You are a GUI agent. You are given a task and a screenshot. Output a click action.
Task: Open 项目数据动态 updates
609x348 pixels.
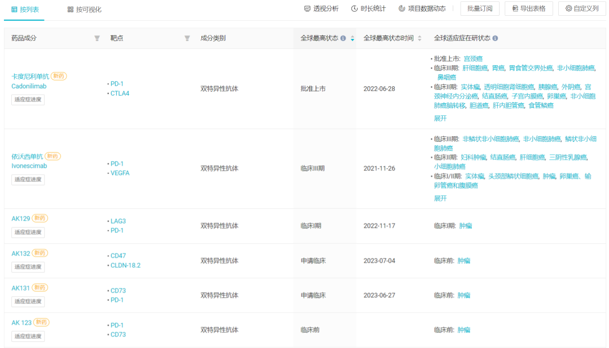click(422, 8)
